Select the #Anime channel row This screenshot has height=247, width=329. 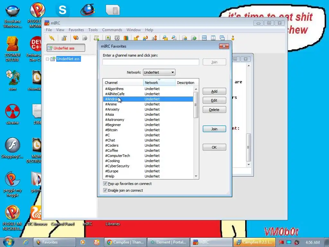pyautogui.click(x=148, y=104)
